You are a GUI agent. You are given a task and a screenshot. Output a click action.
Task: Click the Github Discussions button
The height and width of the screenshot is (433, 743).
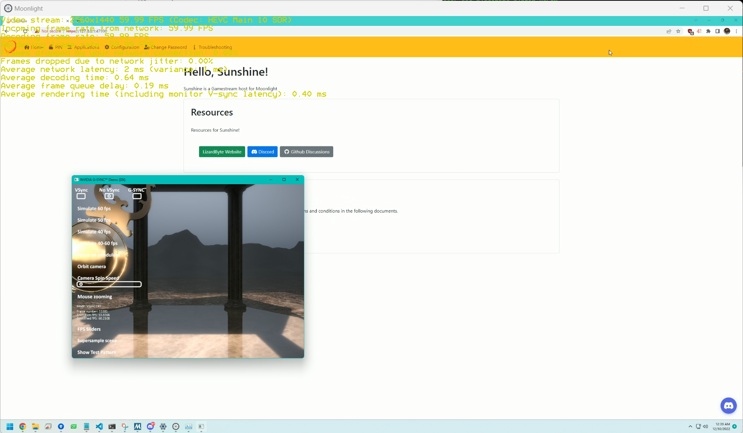[306, 152]
